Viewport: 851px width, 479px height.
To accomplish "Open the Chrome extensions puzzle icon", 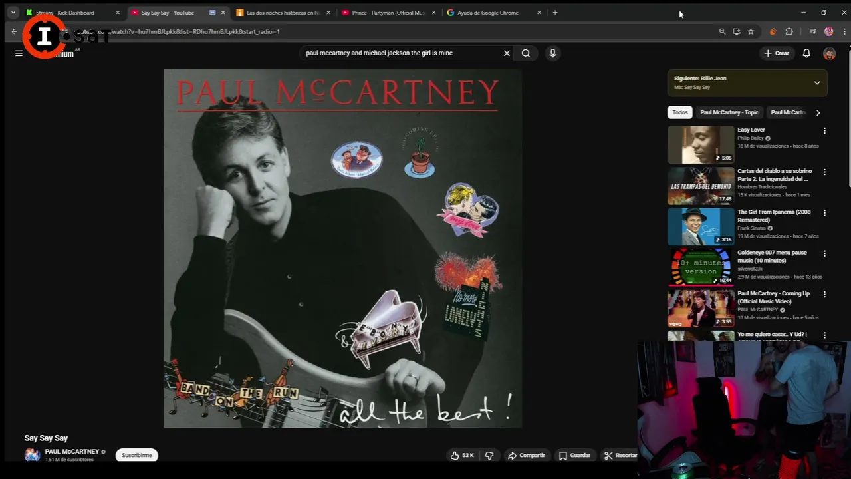I will 789,31.
